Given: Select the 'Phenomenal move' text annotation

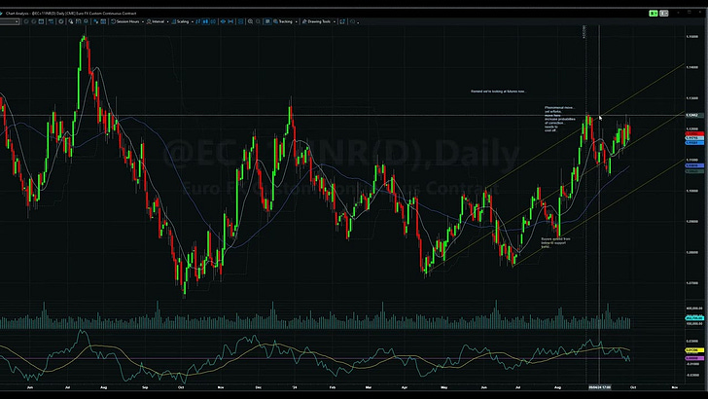Looking at the screenshot, I should click(x=560, y=119).
